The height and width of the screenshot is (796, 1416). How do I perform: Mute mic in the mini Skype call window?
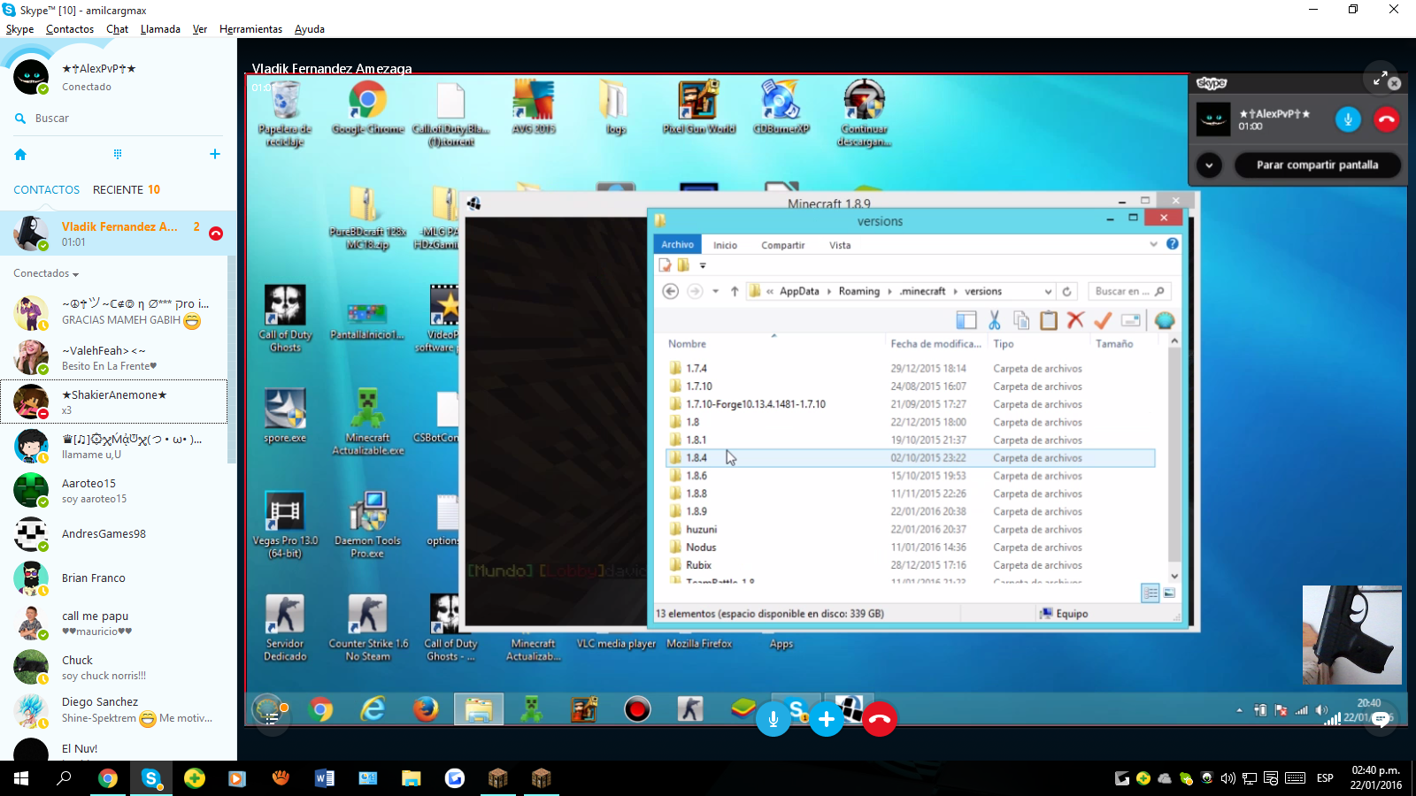(1348, 119)
